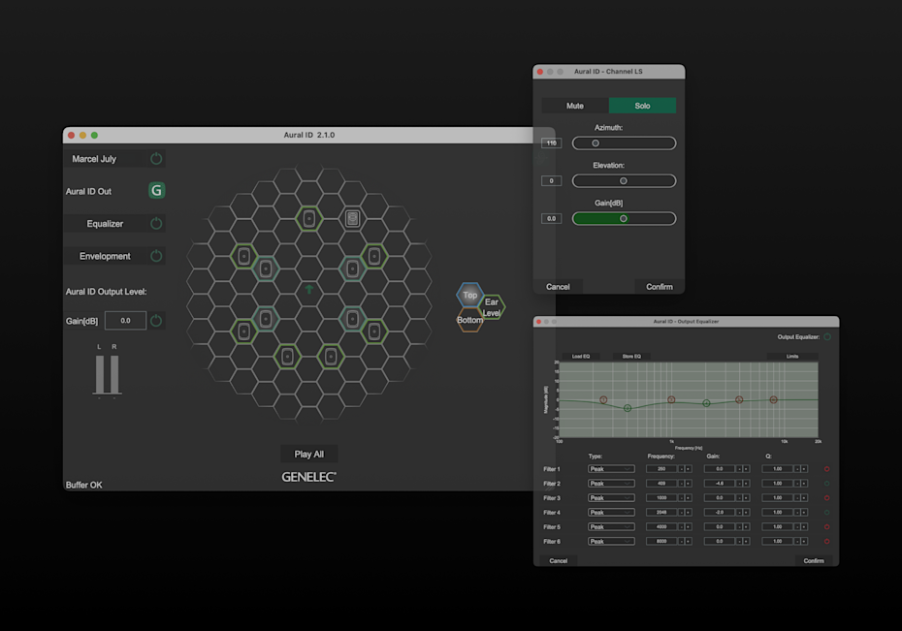Select the teal-outlined rear-left speaker

(x=266, y=318)
